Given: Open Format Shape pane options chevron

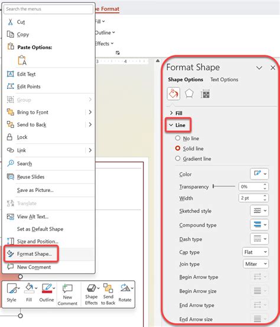Looking at the screenshot, I should (259, 68).
